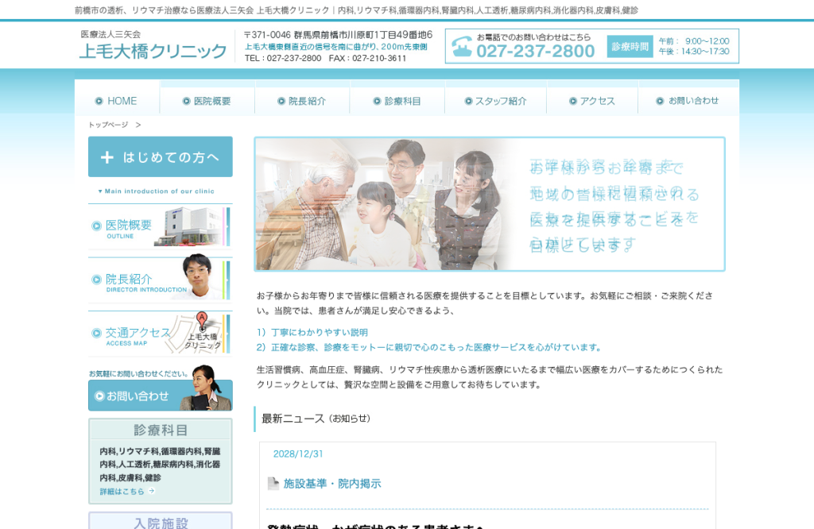814x529 pixels.
Task: Open お問い合わせ from the top navigation
Action: (x=688, y=101)
